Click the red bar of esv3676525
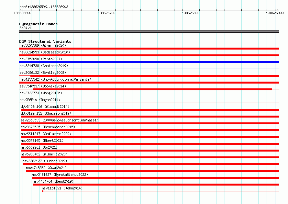The width and height of the screenshot is (288, 204). point(150,130)
